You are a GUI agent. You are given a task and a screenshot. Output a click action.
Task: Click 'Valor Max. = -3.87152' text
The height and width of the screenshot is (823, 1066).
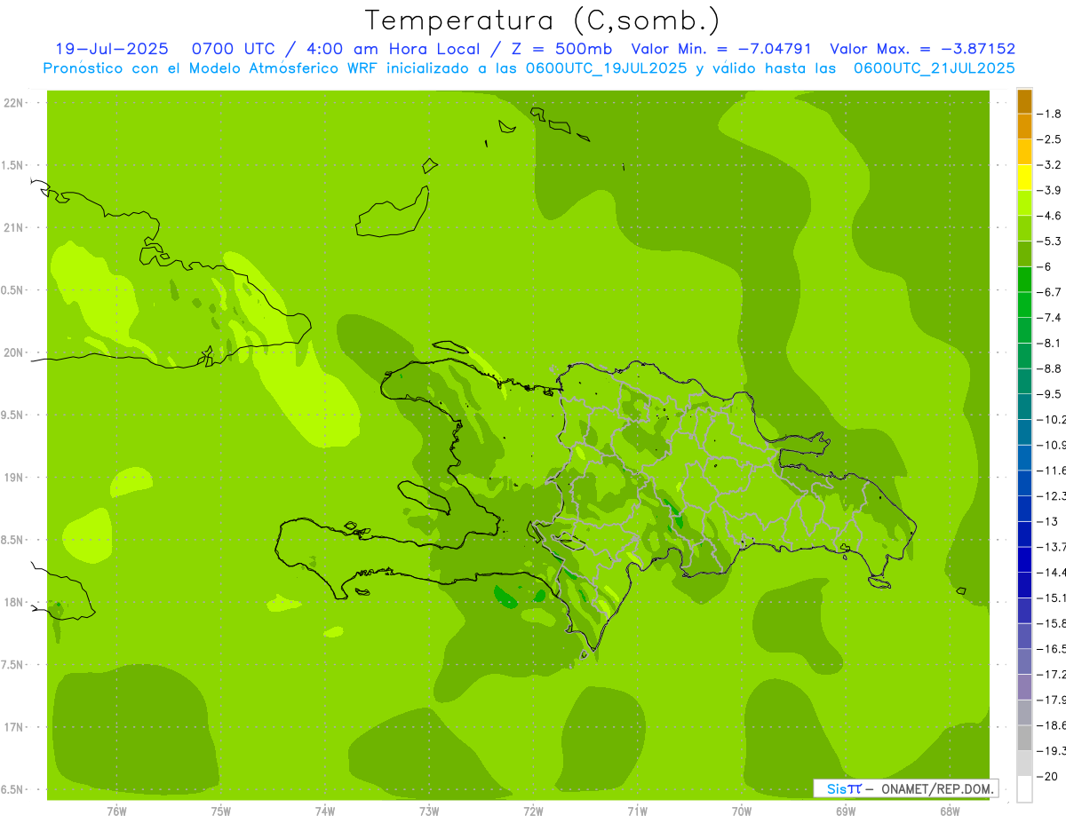pos(922,49)
